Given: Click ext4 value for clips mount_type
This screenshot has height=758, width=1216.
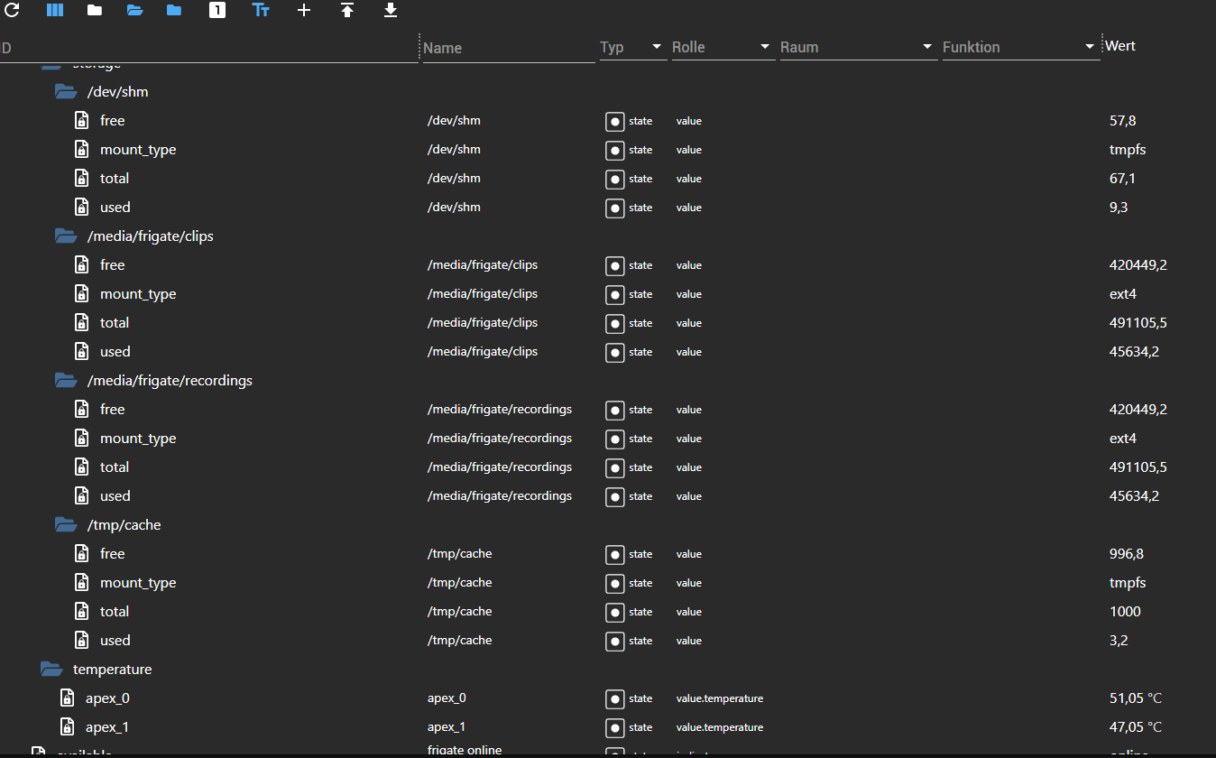Looking at the screenshot, I should click(x=1123, y=294).
